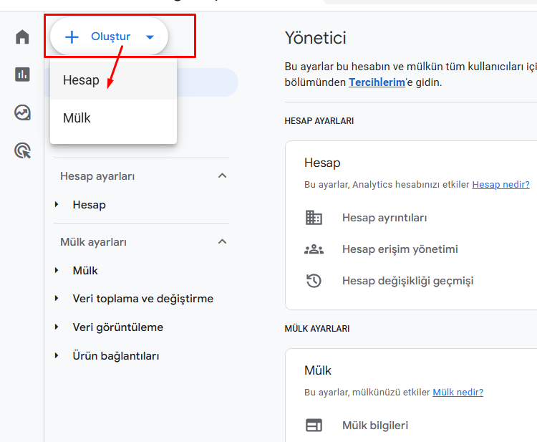Select Hesap from the Oluştur menu
Image resolution: width=537 pixels, height=442 pixels.
(81, 80)
